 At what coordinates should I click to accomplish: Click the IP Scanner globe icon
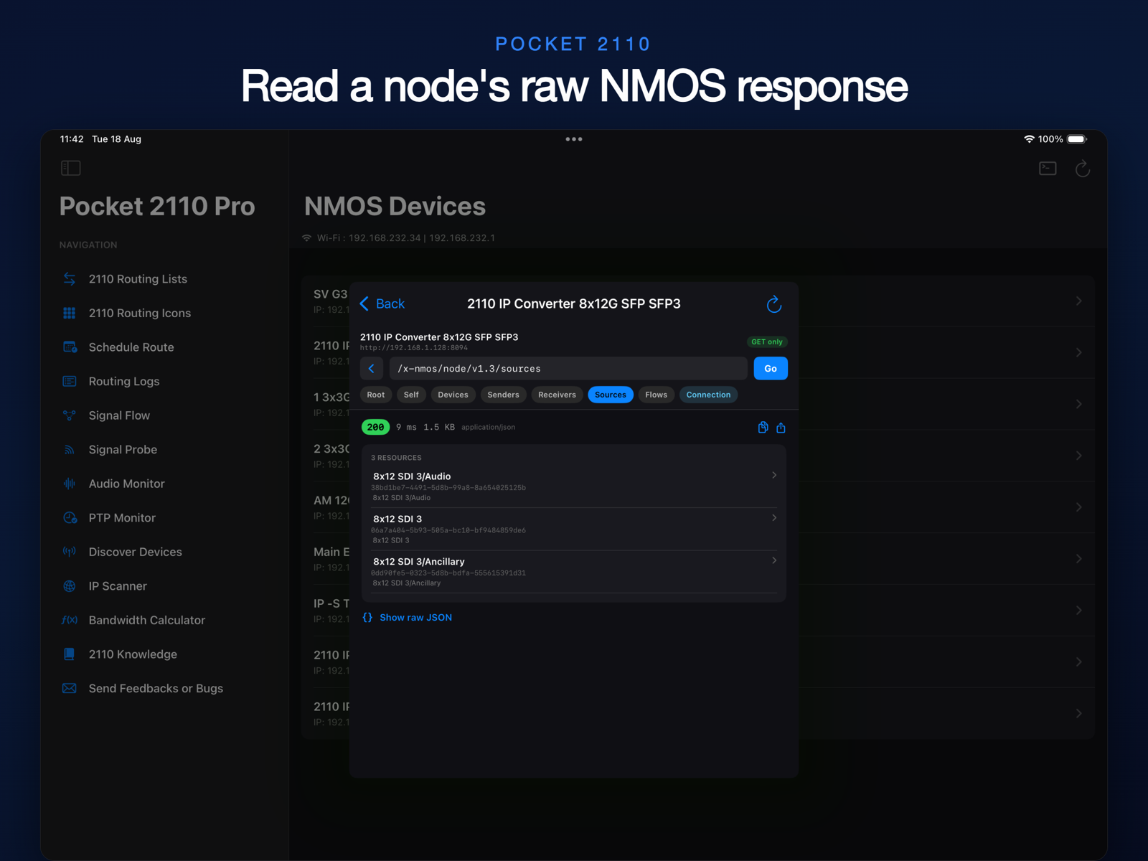pos(70,586)
